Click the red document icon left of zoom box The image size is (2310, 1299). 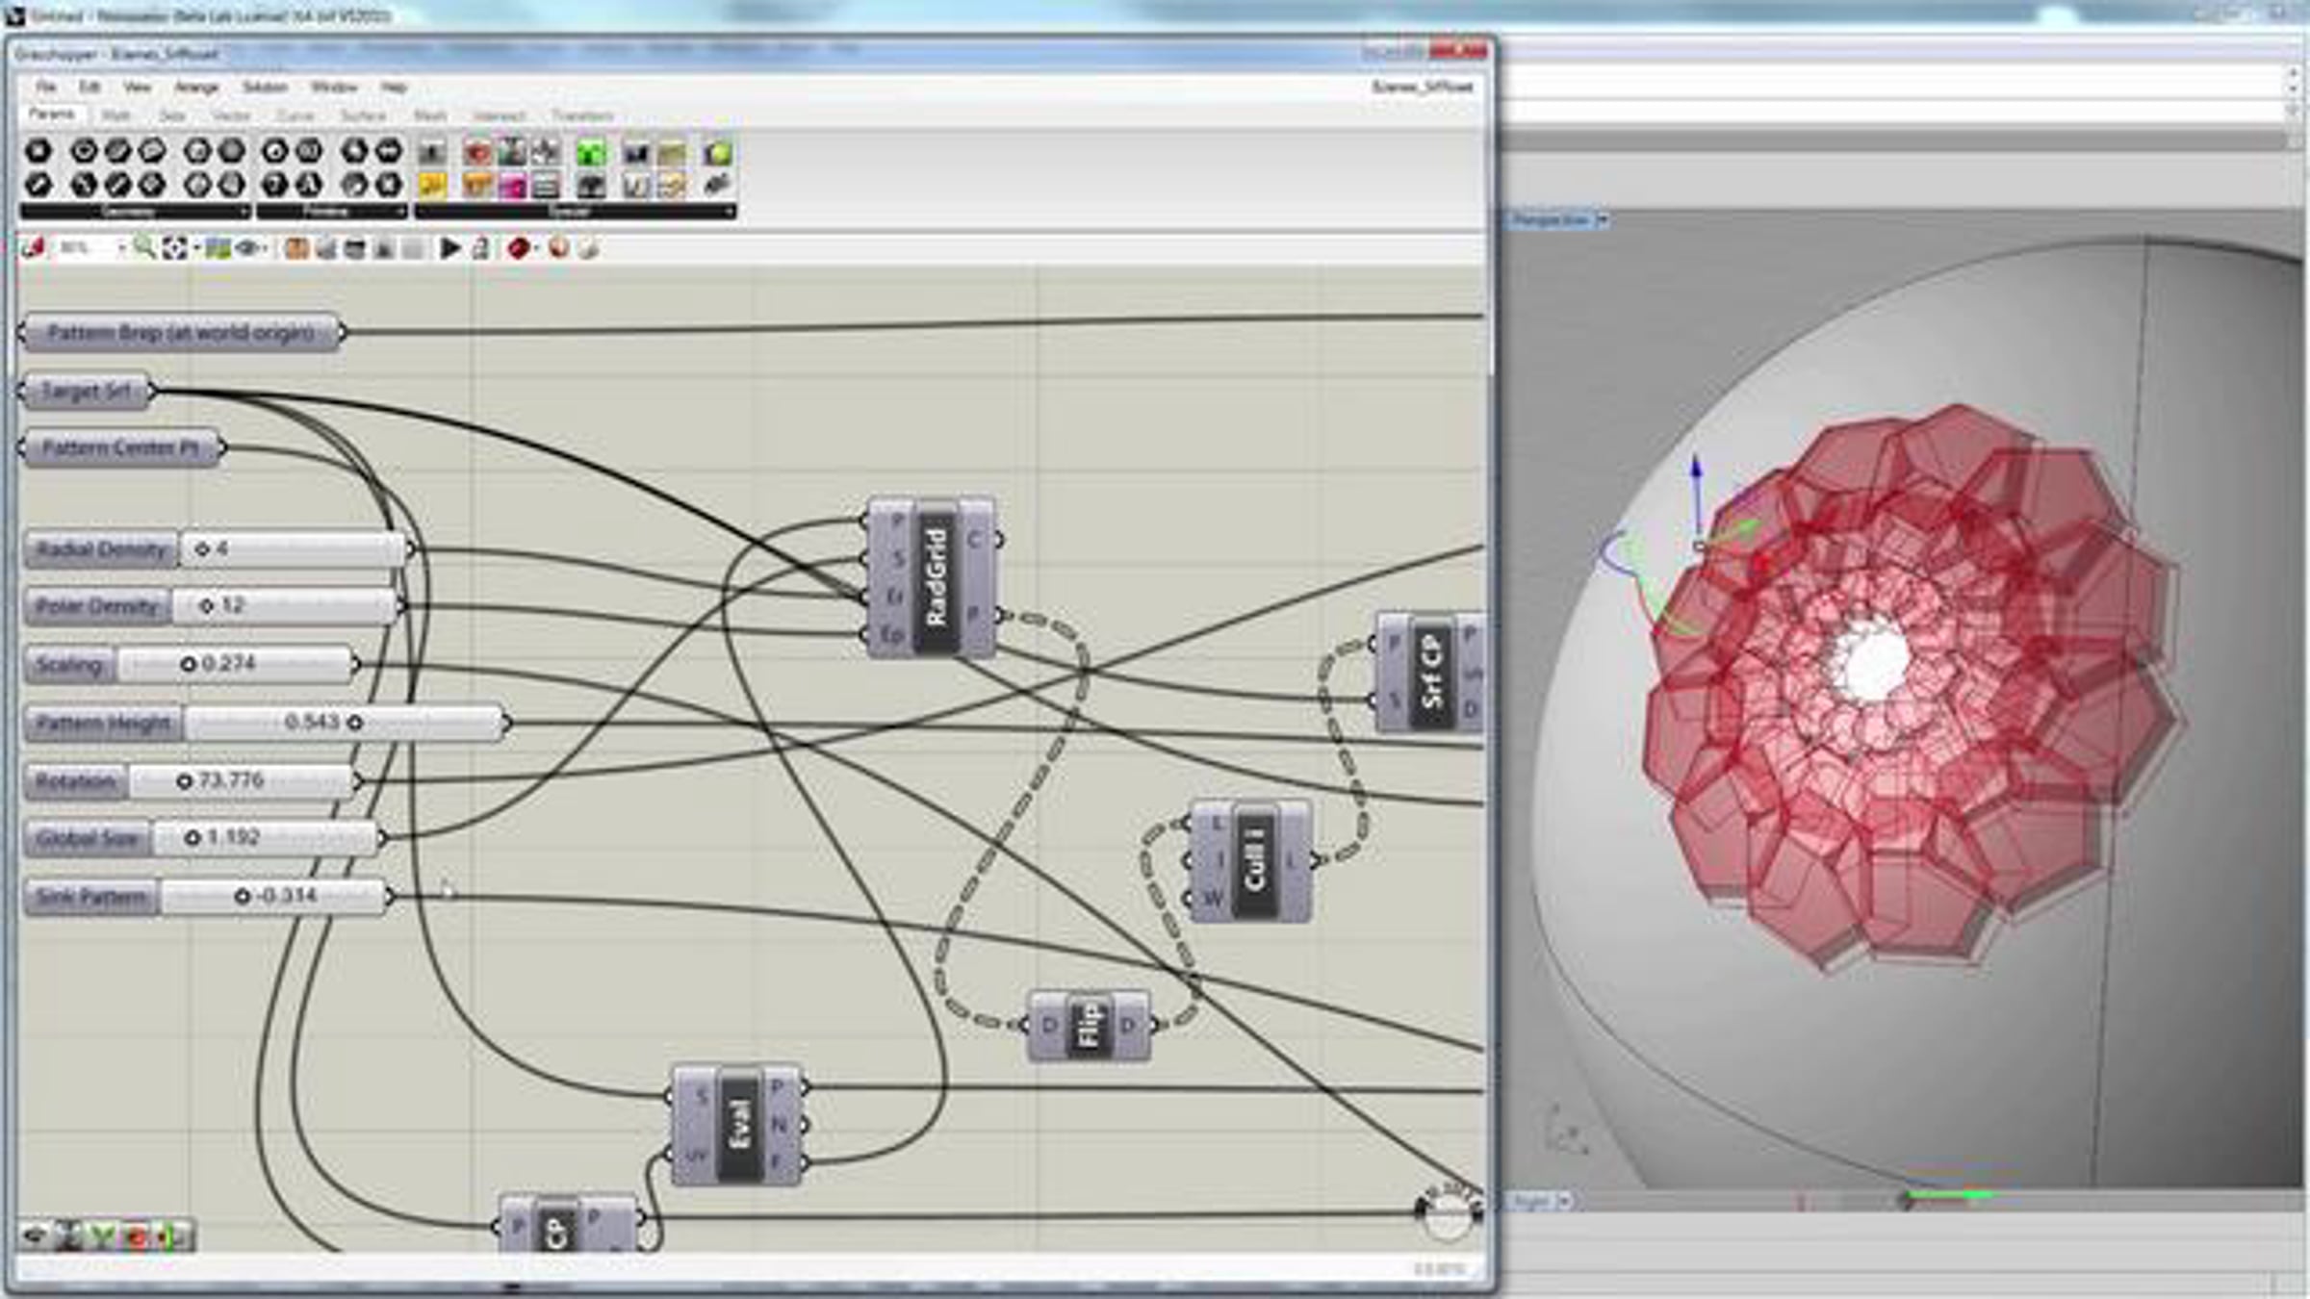pos(35,248)
